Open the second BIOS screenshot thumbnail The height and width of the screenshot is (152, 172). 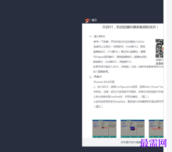click(132, 129)
